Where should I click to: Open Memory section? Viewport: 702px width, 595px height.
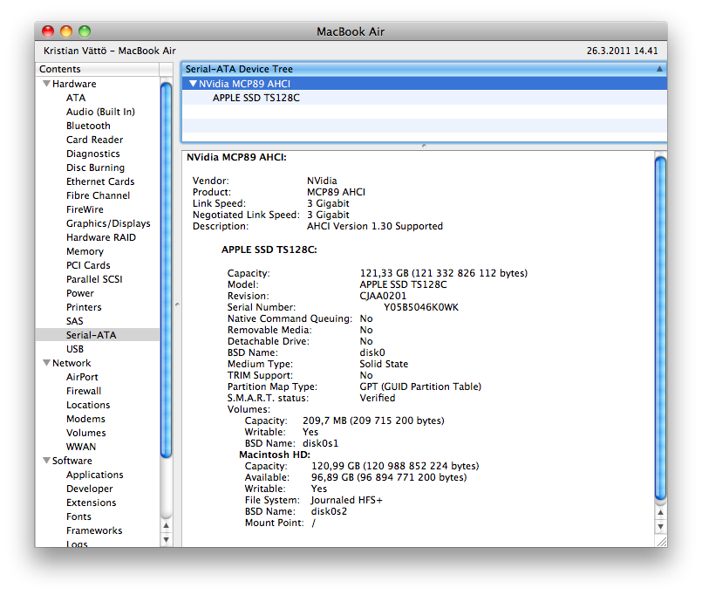click(x=85, y=251)
